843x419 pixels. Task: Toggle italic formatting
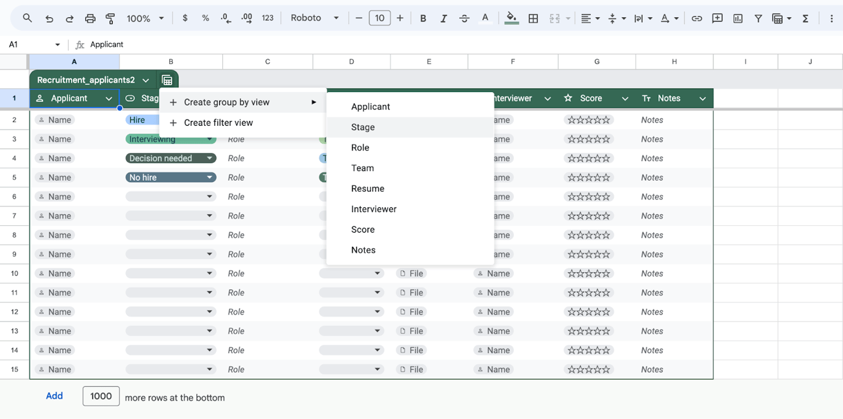(x=443, y=19)
